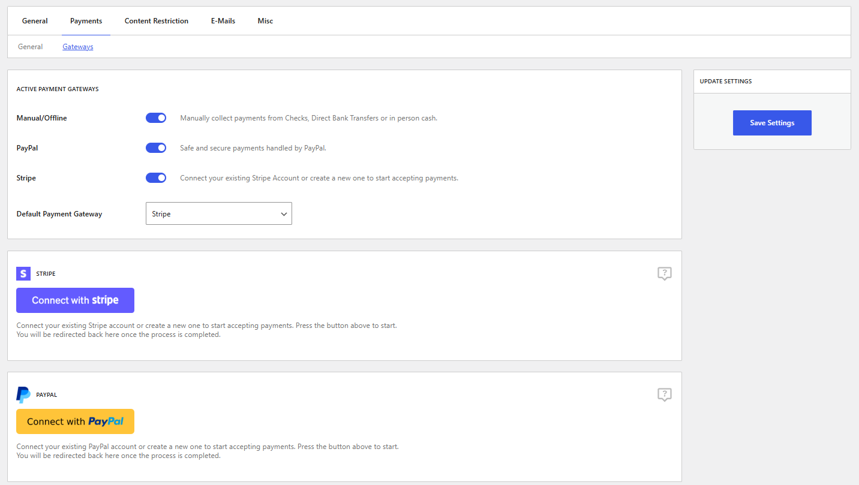Open the Default Payment Gateway dropdown
Screen dimensions: 859x485
[x=219, y=213]
